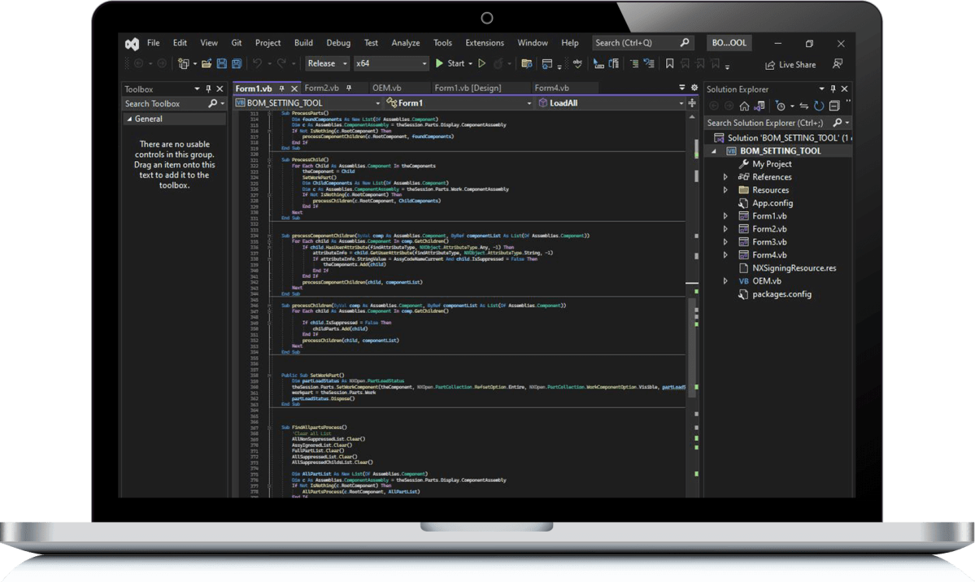Toggle pin on Form1.vb tab

pyautogui.click(x=281, y=89)
